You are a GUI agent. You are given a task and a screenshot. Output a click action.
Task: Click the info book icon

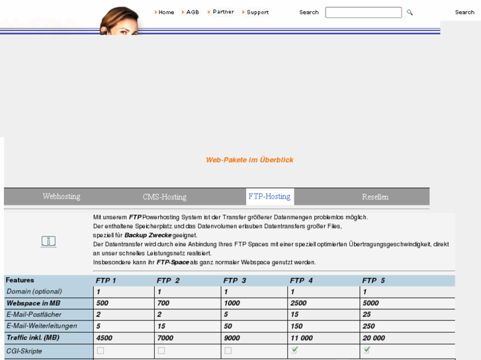coord(48,241)
